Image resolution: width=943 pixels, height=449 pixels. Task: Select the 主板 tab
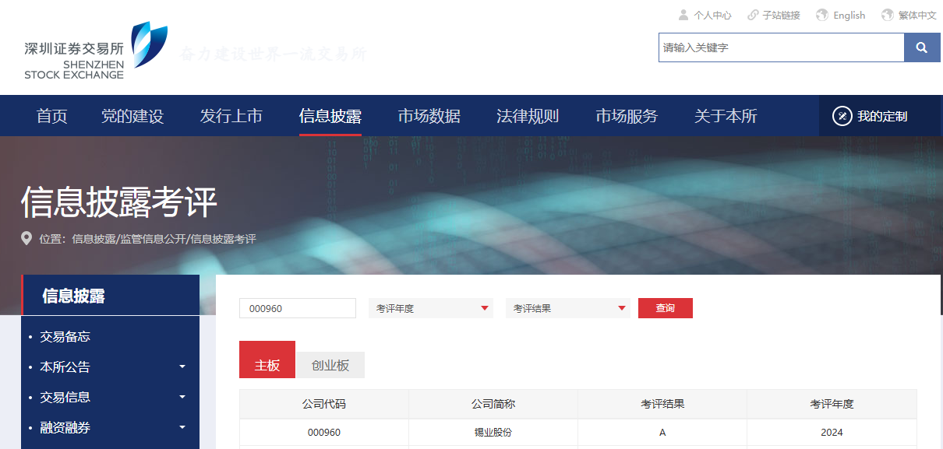(267, 364)
